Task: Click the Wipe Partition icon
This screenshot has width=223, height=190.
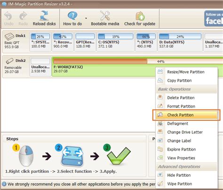Action: pos(160,183)
